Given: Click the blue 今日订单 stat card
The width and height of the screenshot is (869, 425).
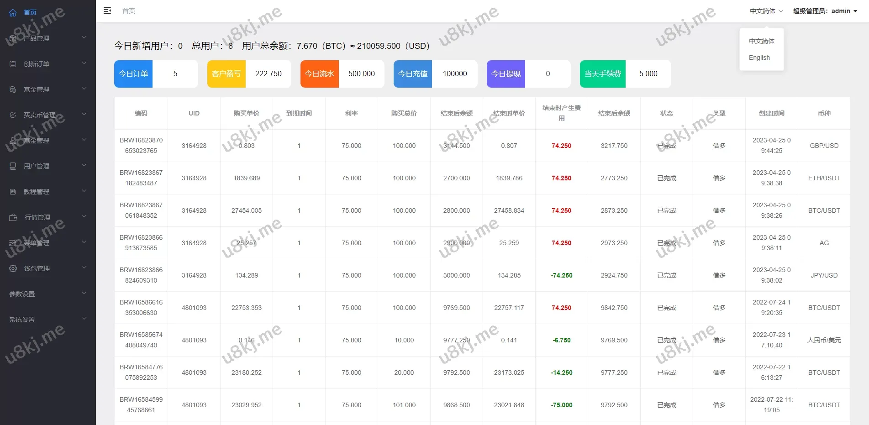Looking at the screenshot, I should point(133,74).
